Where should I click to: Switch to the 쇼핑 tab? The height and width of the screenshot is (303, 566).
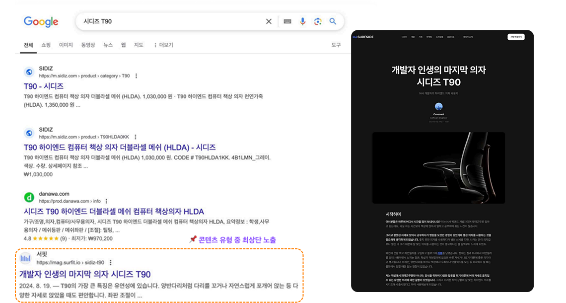[x=46, y=45]
